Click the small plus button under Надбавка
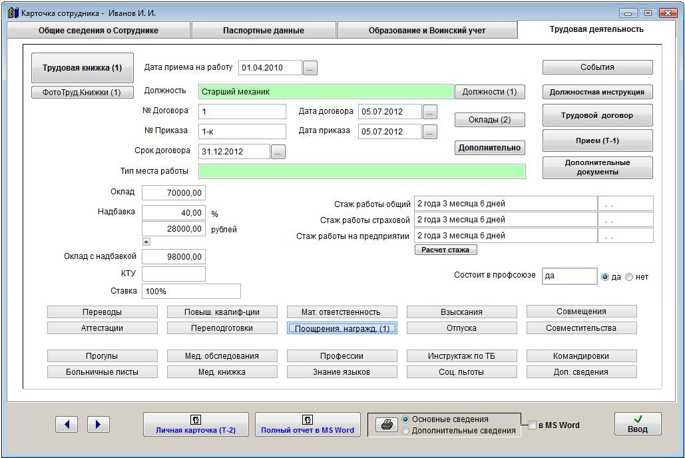This screenshot has width=685, height=458. (x=146, y=242)
